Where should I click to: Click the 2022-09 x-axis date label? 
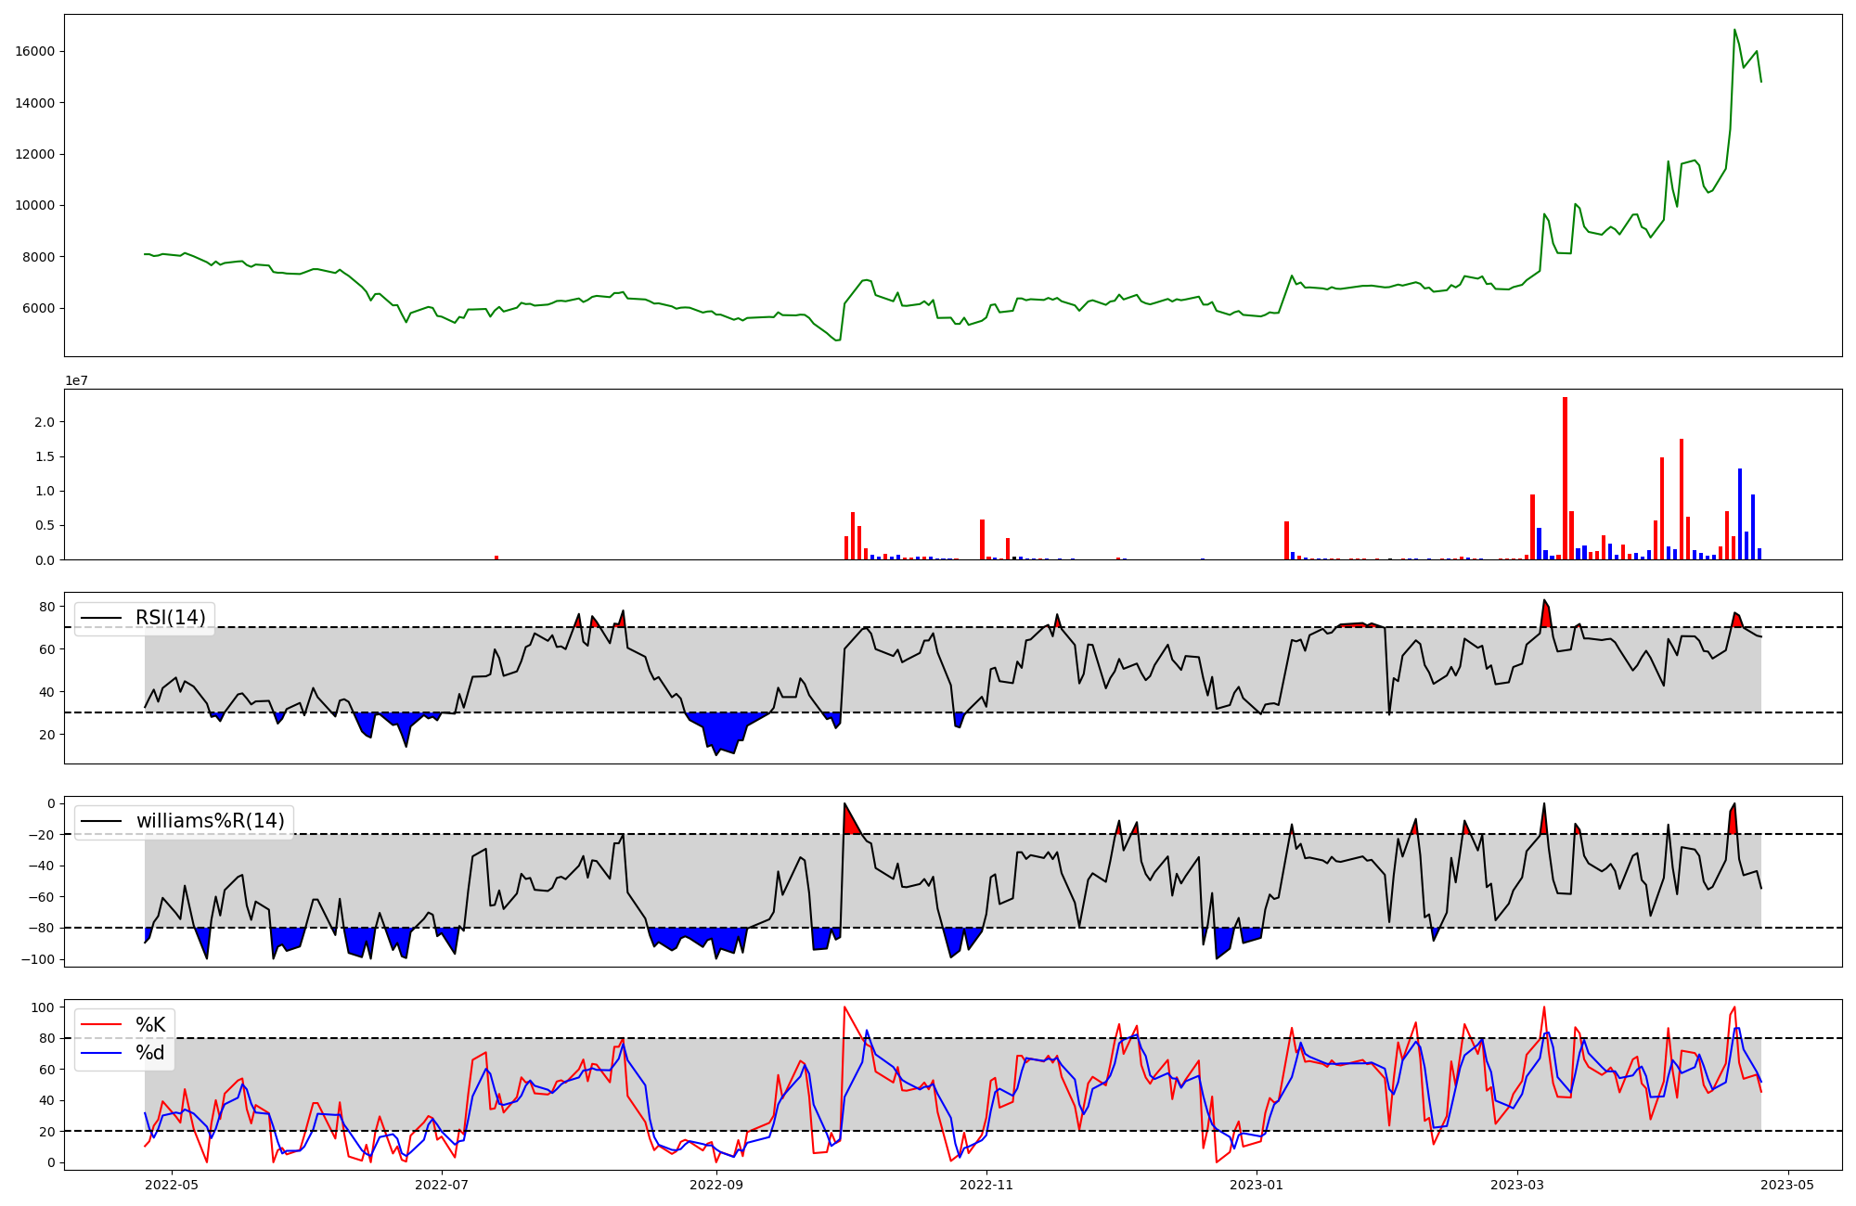click(x=716, y=1185)
